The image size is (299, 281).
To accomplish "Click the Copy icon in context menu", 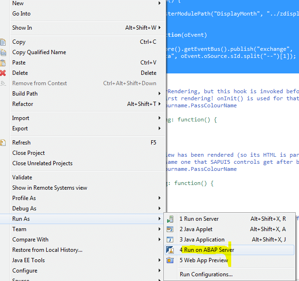I will (3, 42).
